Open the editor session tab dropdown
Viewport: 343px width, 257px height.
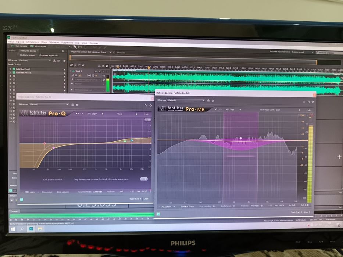coord(110,52)
